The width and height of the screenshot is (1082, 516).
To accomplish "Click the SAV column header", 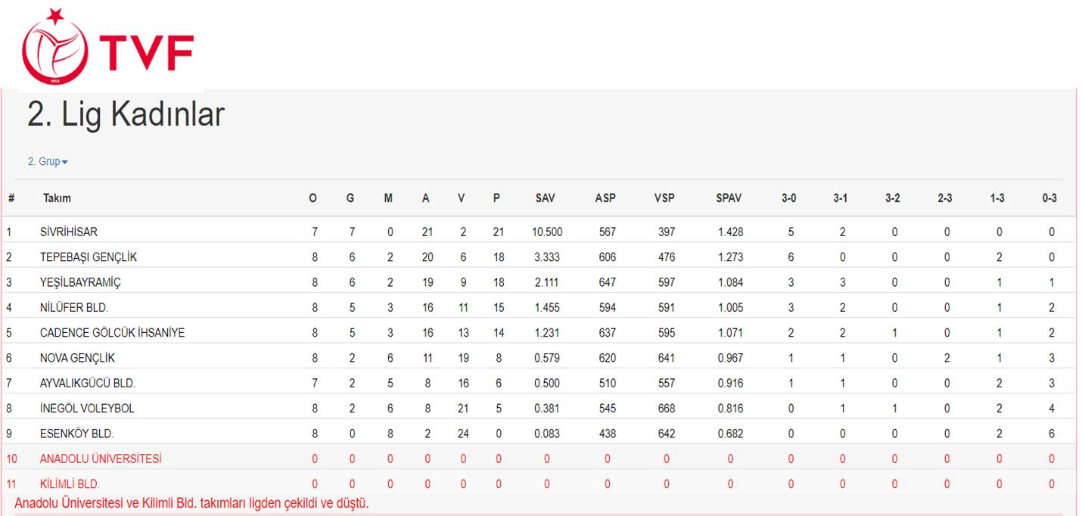I will pos(545,198).
